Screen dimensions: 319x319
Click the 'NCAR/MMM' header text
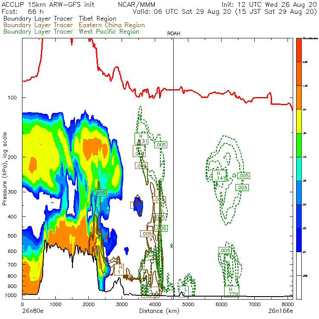tap(137, 4)
